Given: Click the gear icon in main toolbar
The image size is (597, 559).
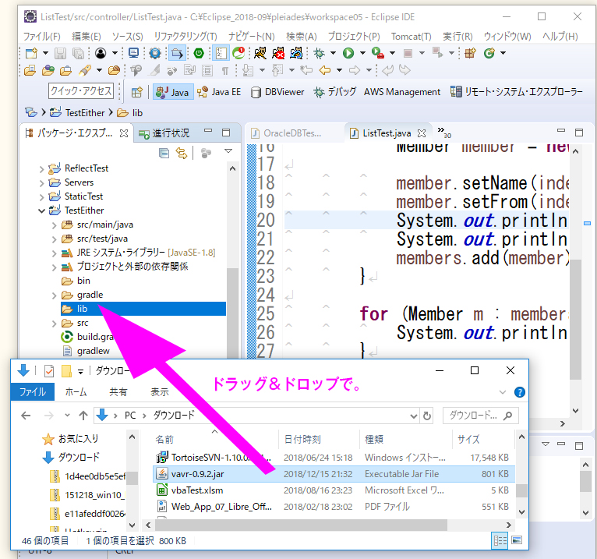Looking at the screenshot, I should click(155, 53).
